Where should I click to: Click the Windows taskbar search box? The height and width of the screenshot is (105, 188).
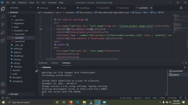pos(31,102)
